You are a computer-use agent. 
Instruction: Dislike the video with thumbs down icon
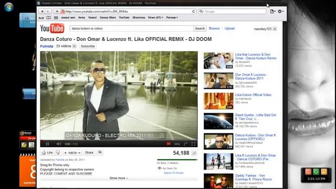coord(58,153)
